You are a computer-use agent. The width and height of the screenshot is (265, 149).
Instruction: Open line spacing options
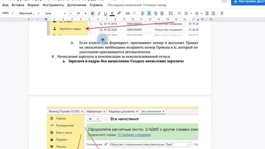[x=171, y=13]
